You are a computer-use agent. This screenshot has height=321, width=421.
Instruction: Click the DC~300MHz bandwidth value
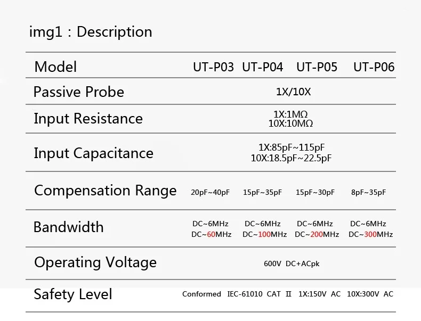371,234
